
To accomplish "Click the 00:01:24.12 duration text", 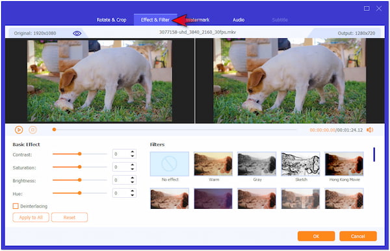I will (x=350, y=130).
